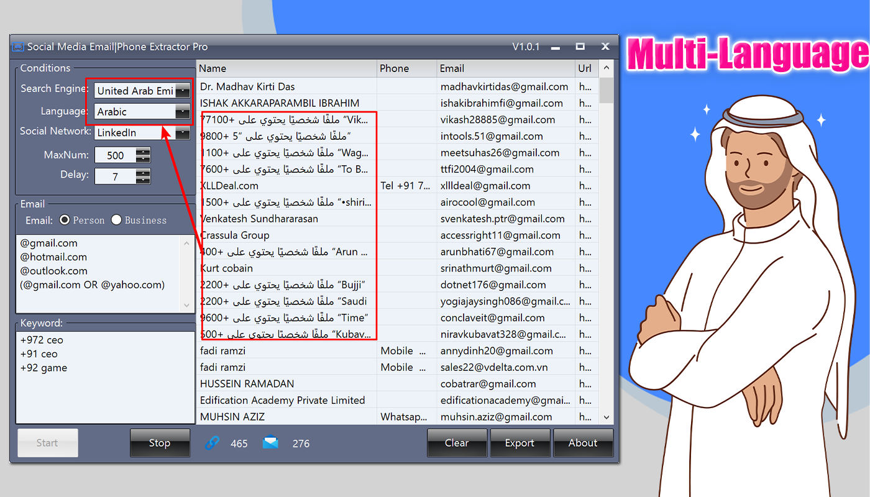Decrease the Delay value with down arrow
Viewport: 870px width, 497px height.
point(143,181)
